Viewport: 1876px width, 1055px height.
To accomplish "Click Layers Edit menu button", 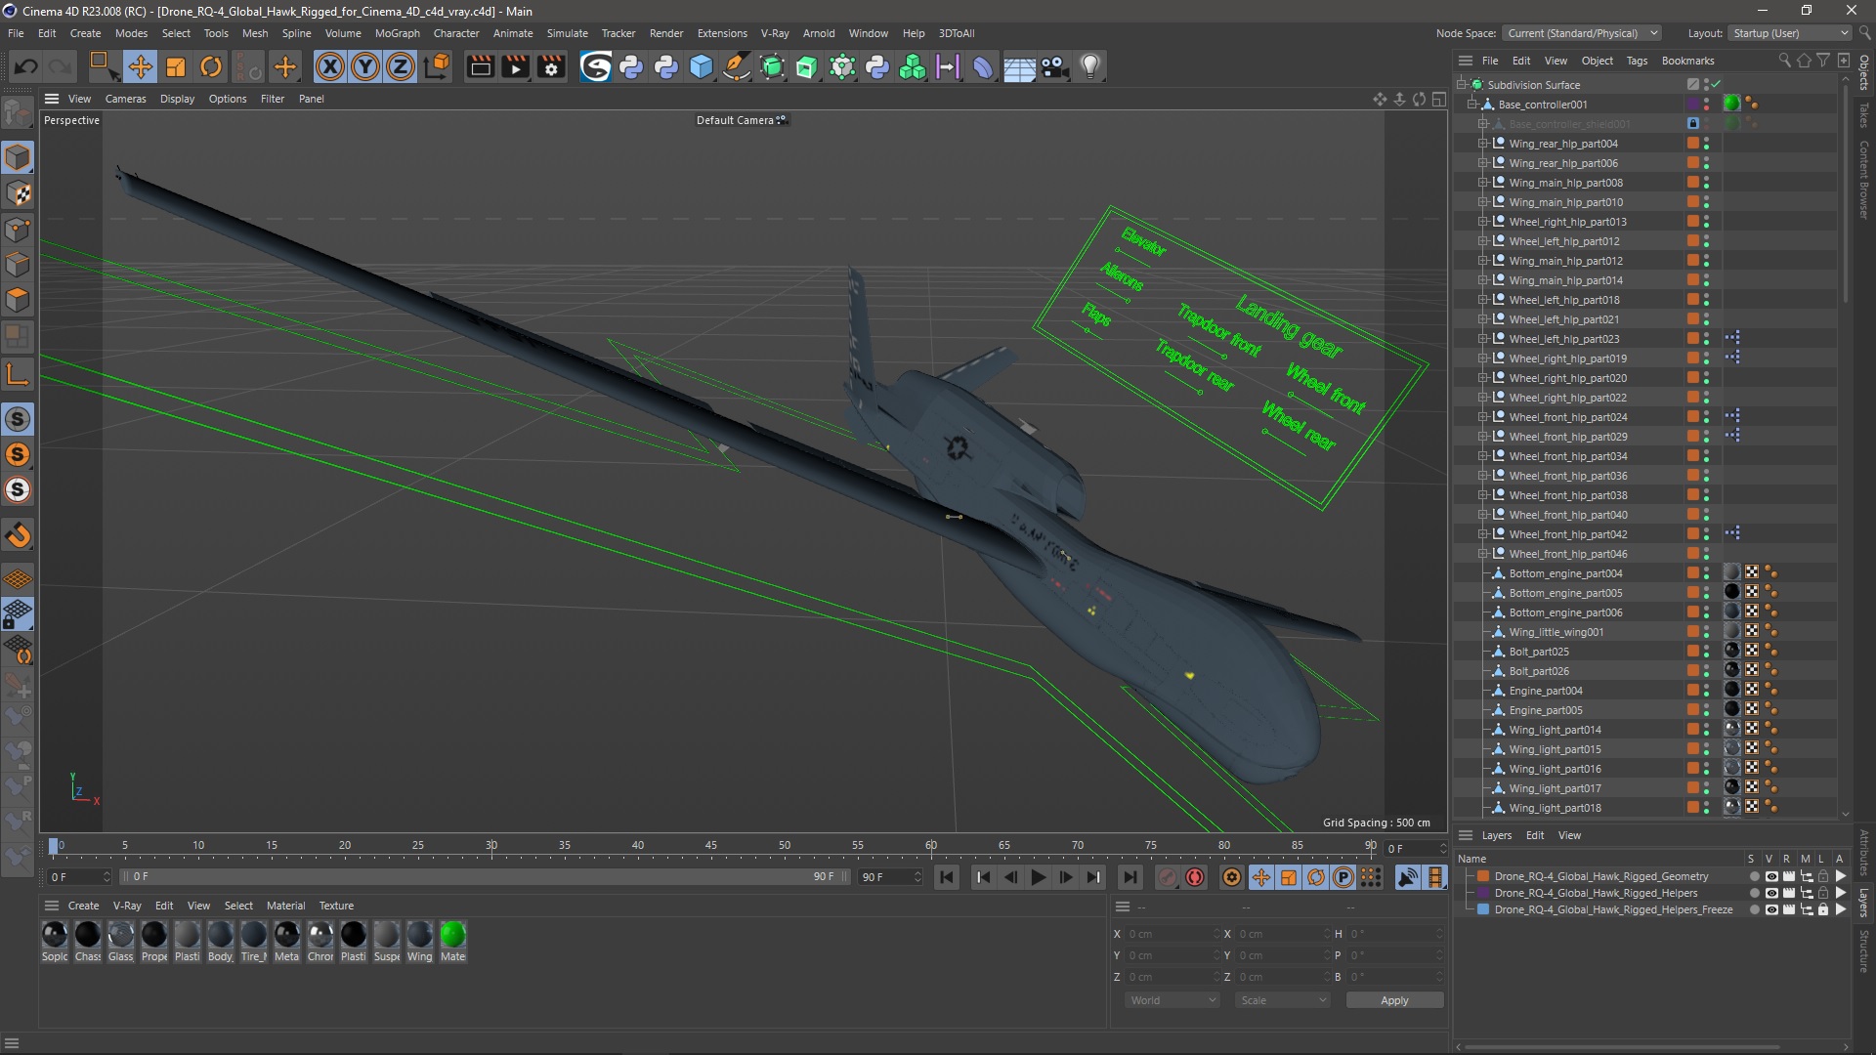I will [x=1535, y=835].
